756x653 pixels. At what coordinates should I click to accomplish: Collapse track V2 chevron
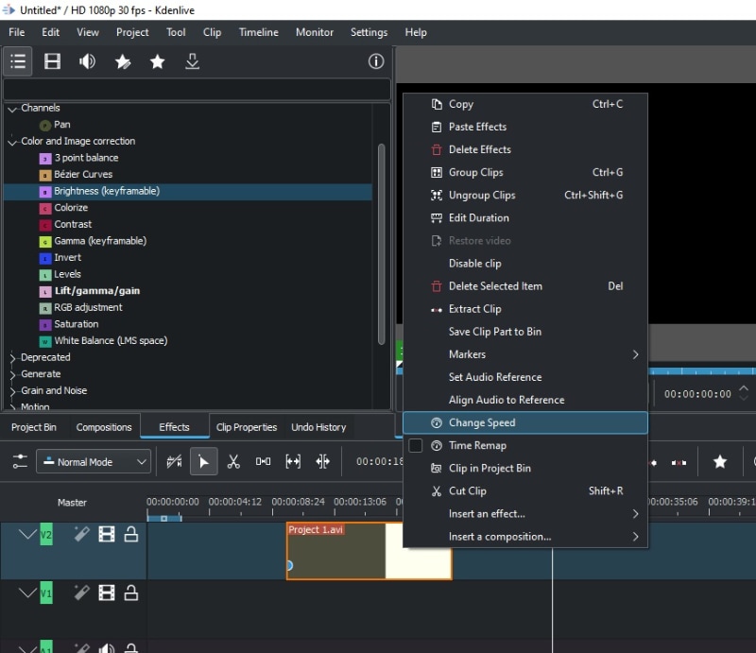click(x=27, y=534)
